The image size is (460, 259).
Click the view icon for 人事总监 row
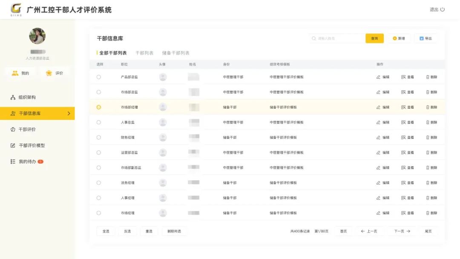tap(403, 122)
